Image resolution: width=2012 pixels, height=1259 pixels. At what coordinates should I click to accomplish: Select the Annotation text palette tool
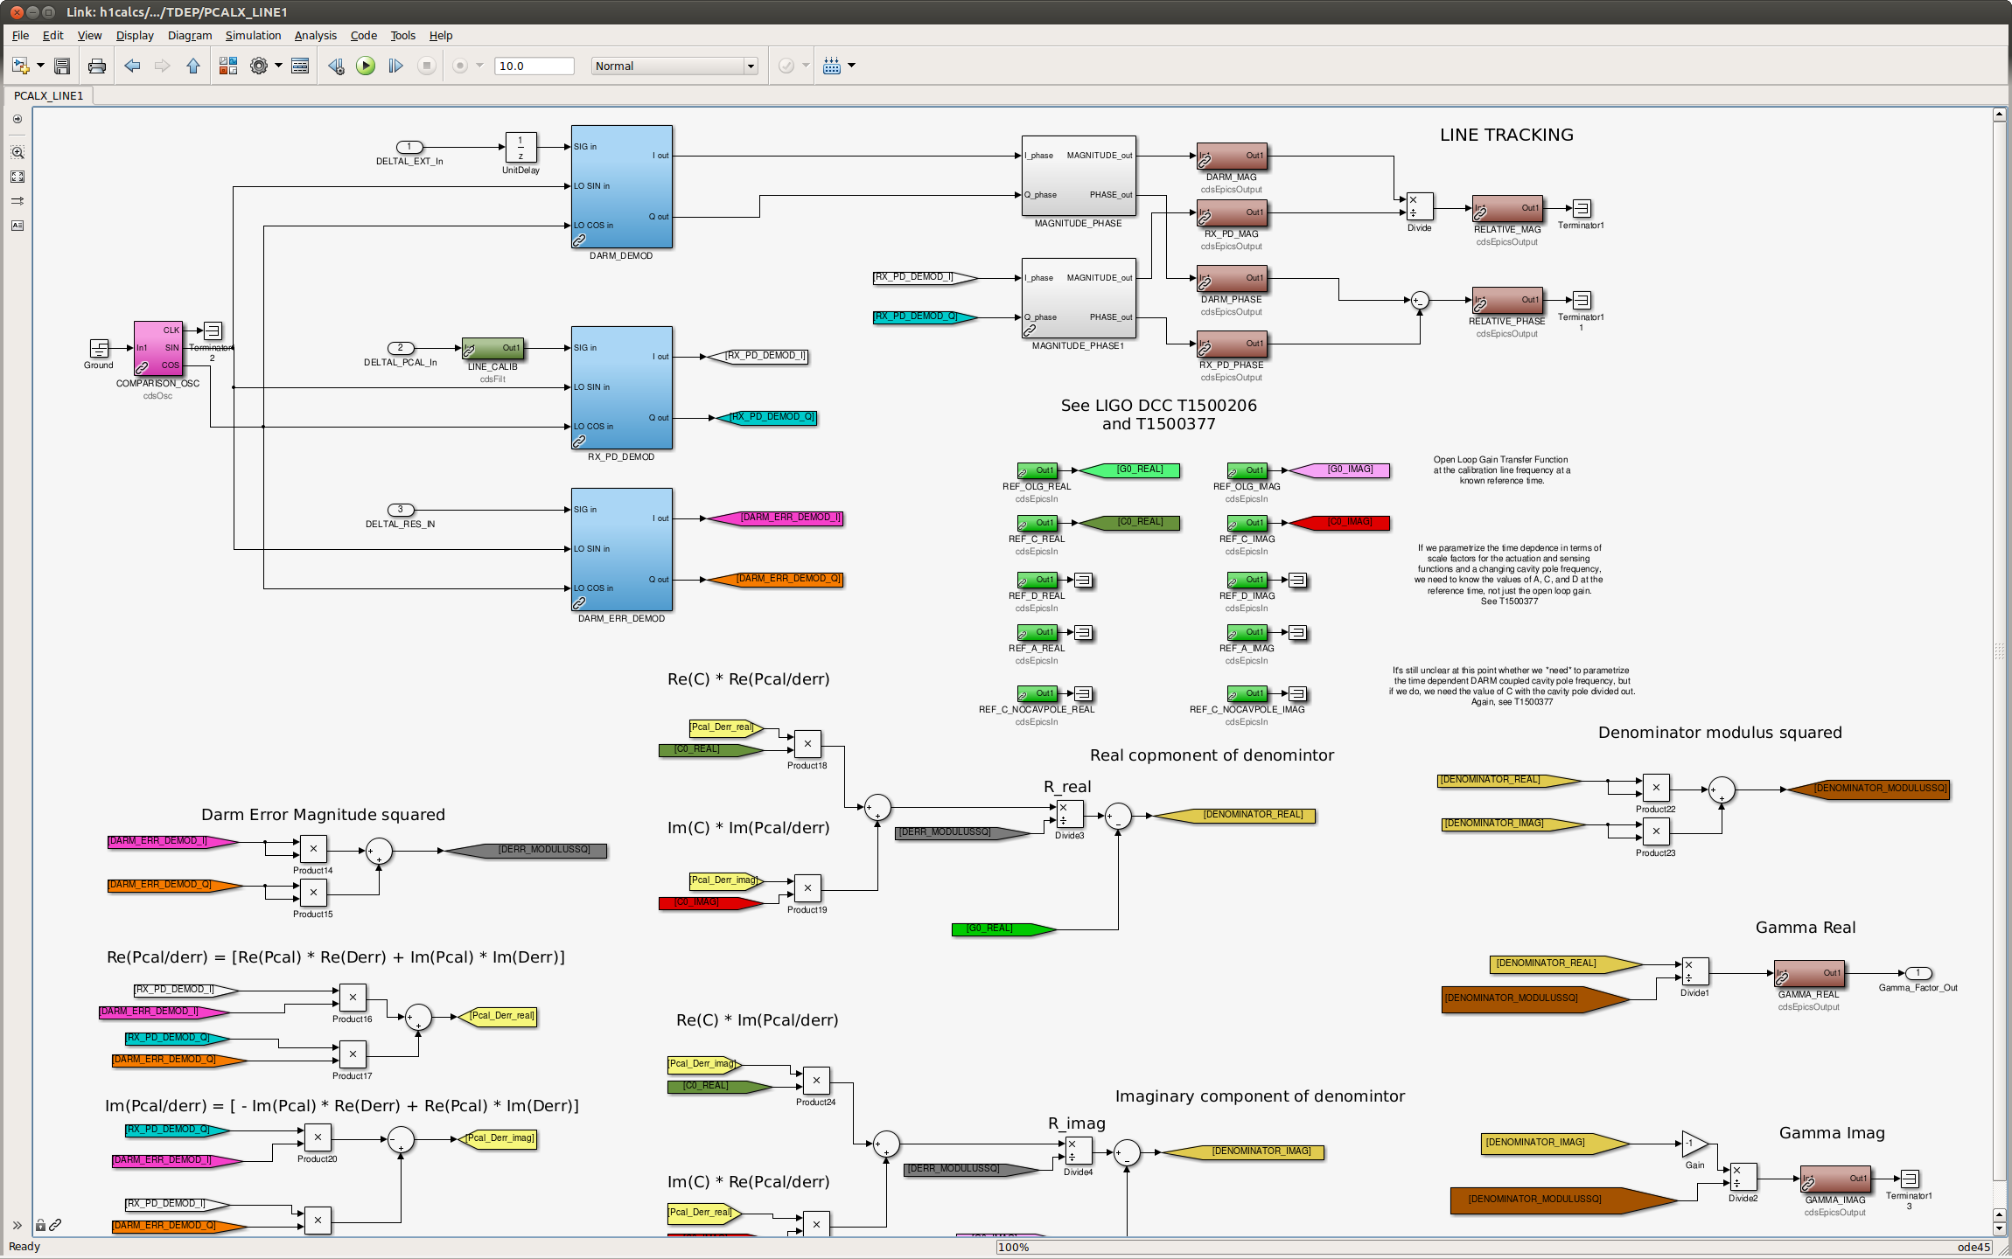coord(17,226)
